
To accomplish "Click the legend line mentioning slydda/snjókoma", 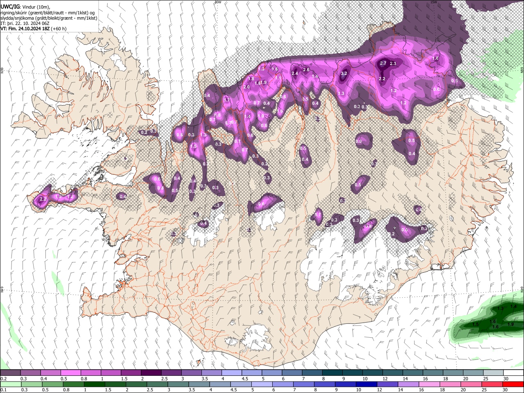I will (49, 18).
